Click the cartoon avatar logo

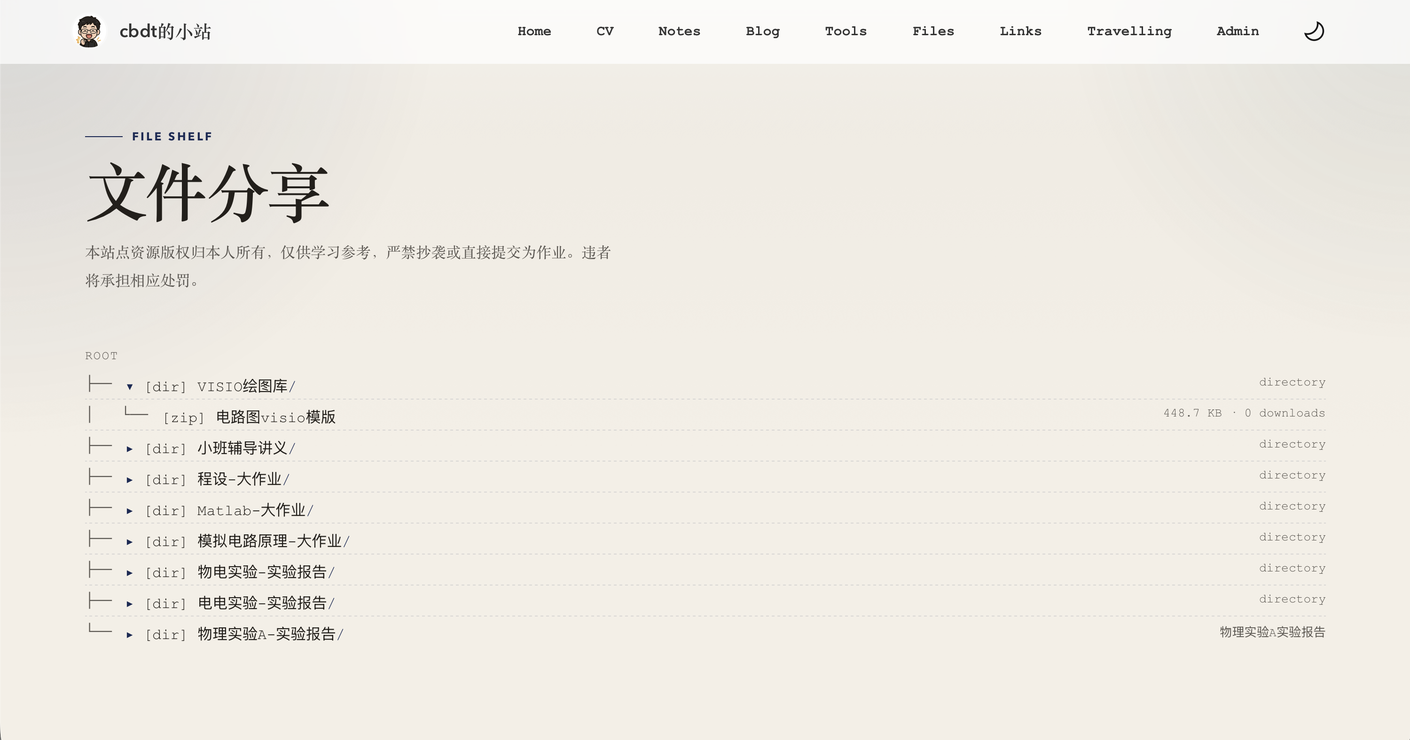[89, 31]
